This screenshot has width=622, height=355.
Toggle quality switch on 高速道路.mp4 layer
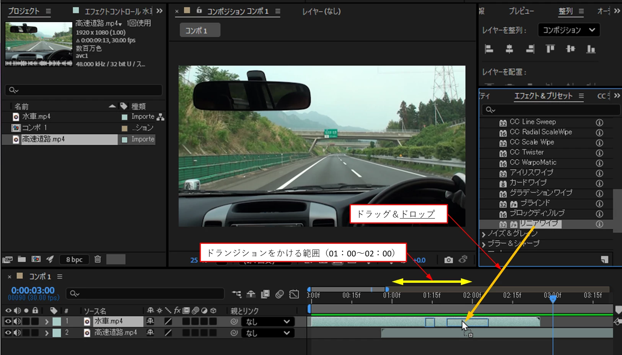pyautogui.click(x=168, y=333)
